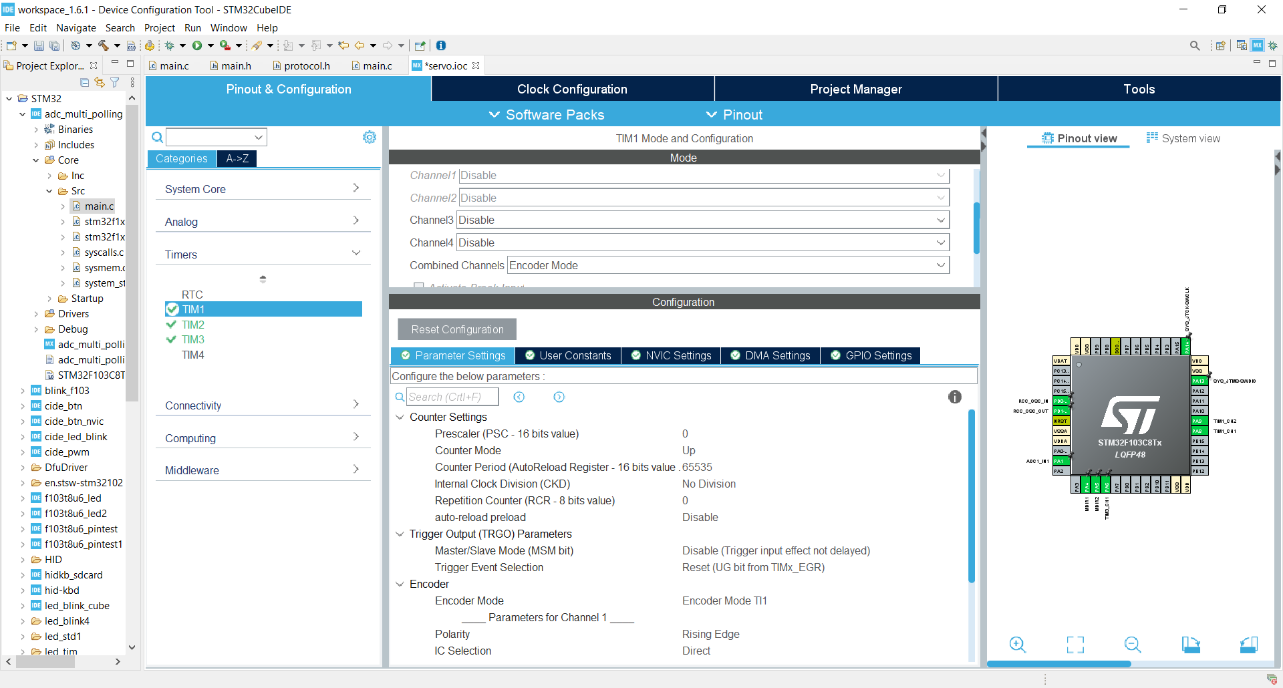Toggle the TIM3 timer checkmark

pyautogui.click(x=172, y=339)
